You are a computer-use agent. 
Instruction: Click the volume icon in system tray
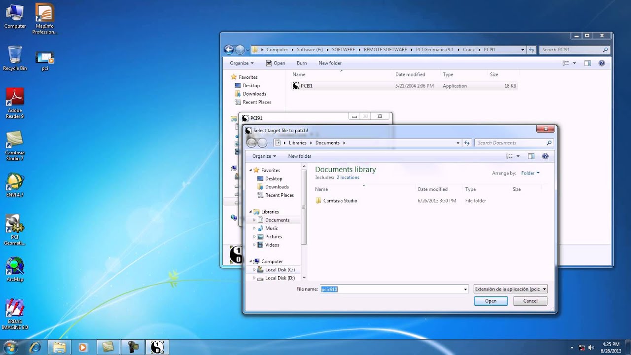pos(591,348)
